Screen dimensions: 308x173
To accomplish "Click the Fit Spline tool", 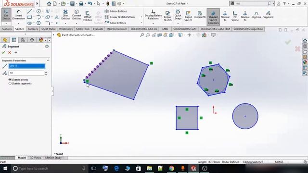I will click(235, 16).
